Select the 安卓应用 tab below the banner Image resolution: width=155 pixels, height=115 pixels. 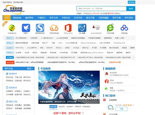(62, 107)
